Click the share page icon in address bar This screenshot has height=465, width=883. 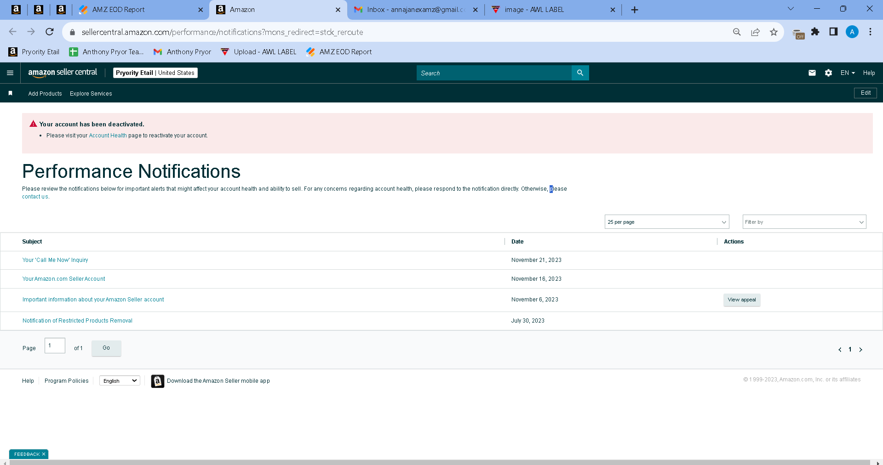[x=755, y=32]
